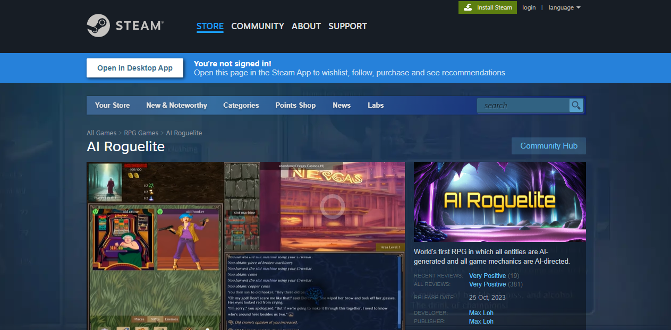Image resolution: width=671 pixels, height=330 pixels.
Task: Open the STORE menu
Action: click(x=210, y=26)
